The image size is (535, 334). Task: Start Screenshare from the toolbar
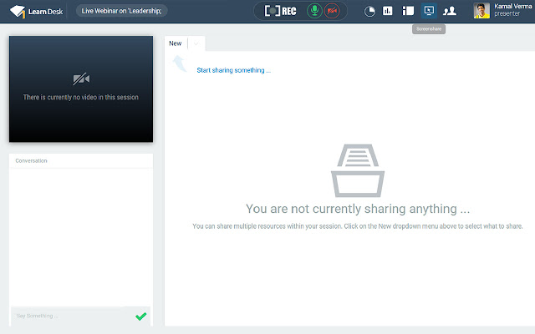point(429,11)
